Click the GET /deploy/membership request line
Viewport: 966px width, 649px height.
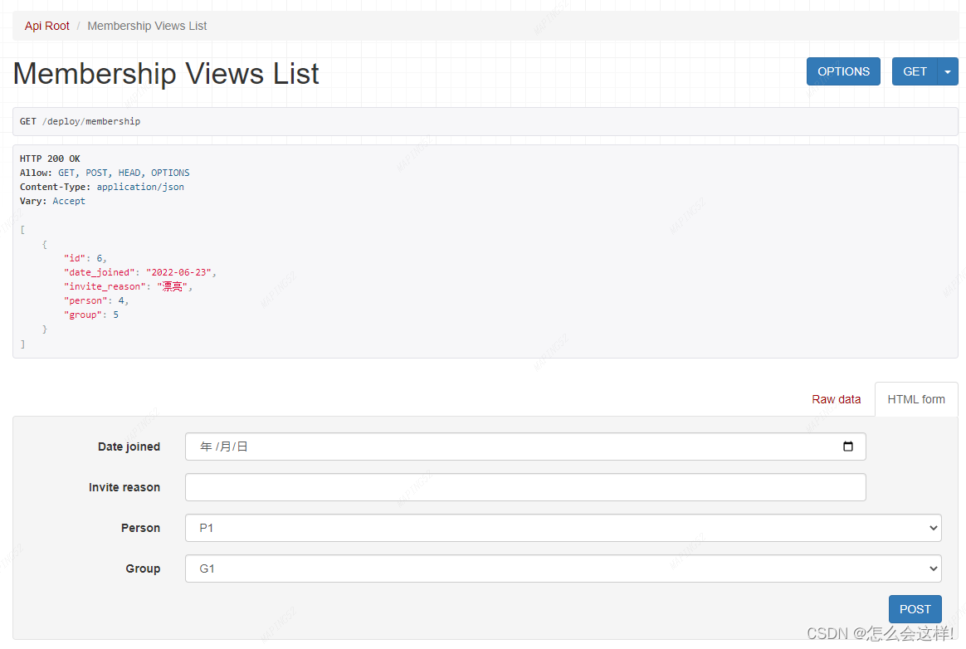click(x=80, y=121)
